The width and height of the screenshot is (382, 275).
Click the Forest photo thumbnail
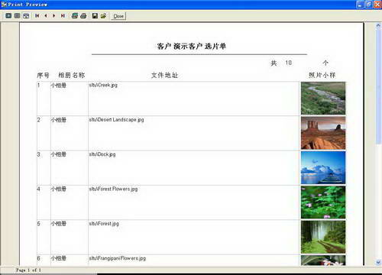(x=323, y=237)
